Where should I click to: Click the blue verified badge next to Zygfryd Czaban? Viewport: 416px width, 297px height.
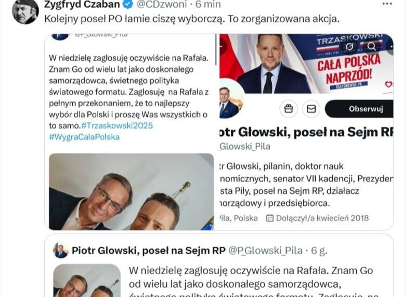[128, 4]
